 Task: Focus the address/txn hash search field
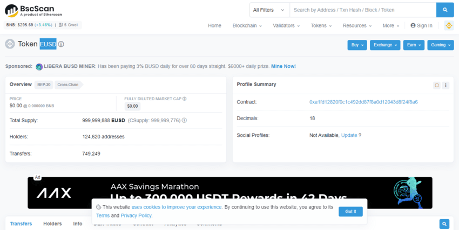tap(363, 10)
